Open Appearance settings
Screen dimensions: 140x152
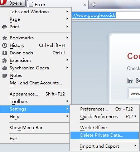click(36, 94)
